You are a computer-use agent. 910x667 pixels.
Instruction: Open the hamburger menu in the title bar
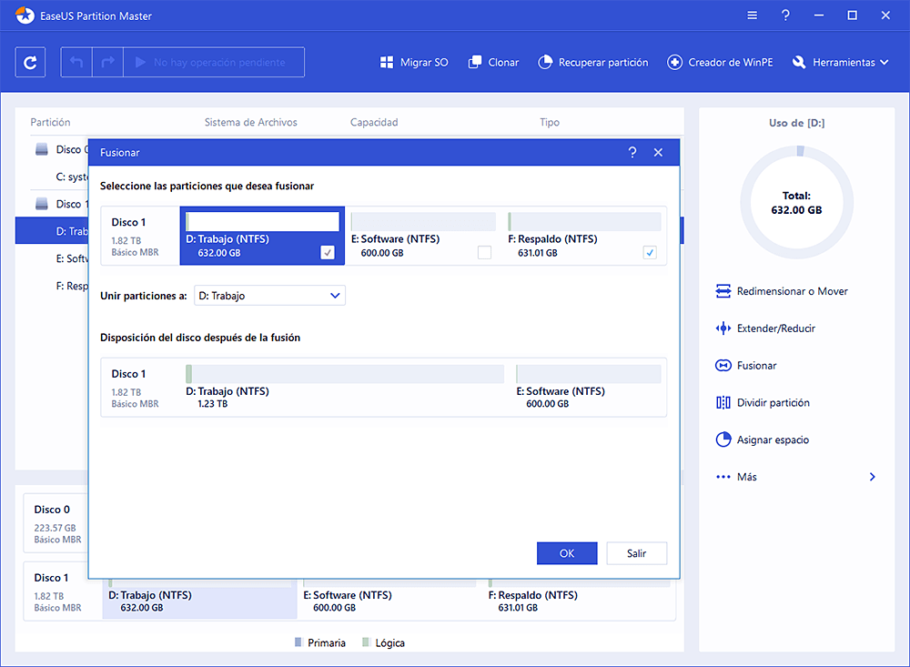[752, 15]
